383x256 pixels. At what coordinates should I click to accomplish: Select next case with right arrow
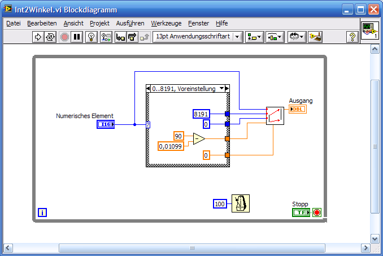(x=227, y=88)
